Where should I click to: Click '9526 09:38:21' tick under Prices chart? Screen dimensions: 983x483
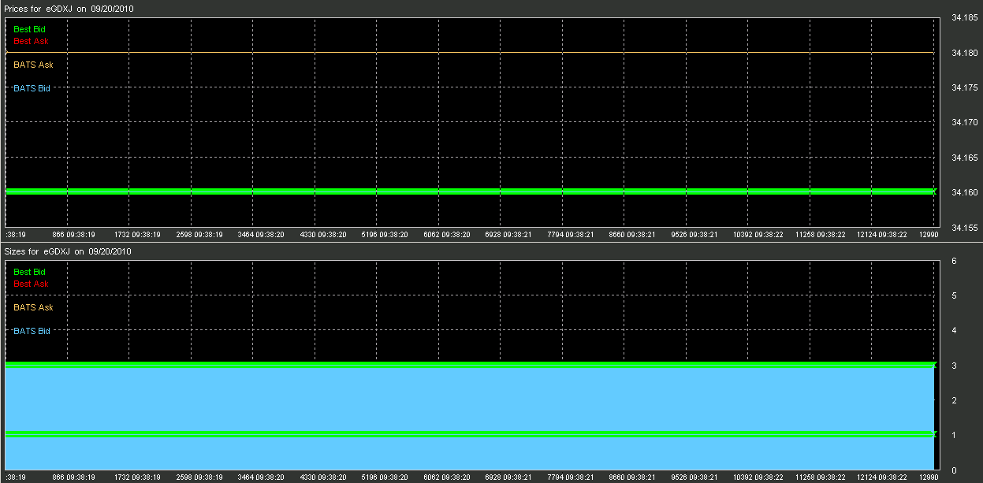(x=696, y=234)
